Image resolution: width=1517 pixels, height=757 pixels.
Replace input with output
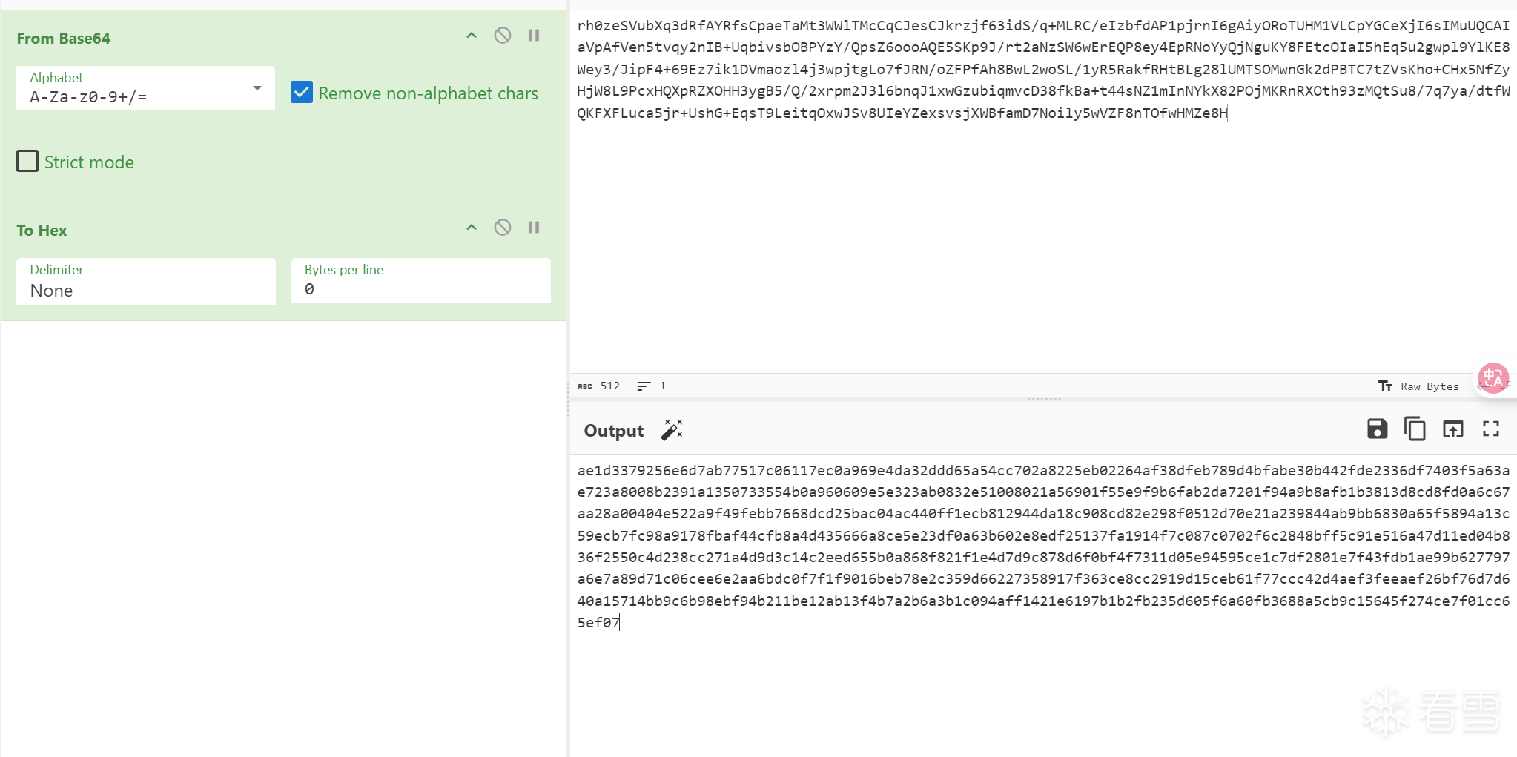click(1452, 429)
